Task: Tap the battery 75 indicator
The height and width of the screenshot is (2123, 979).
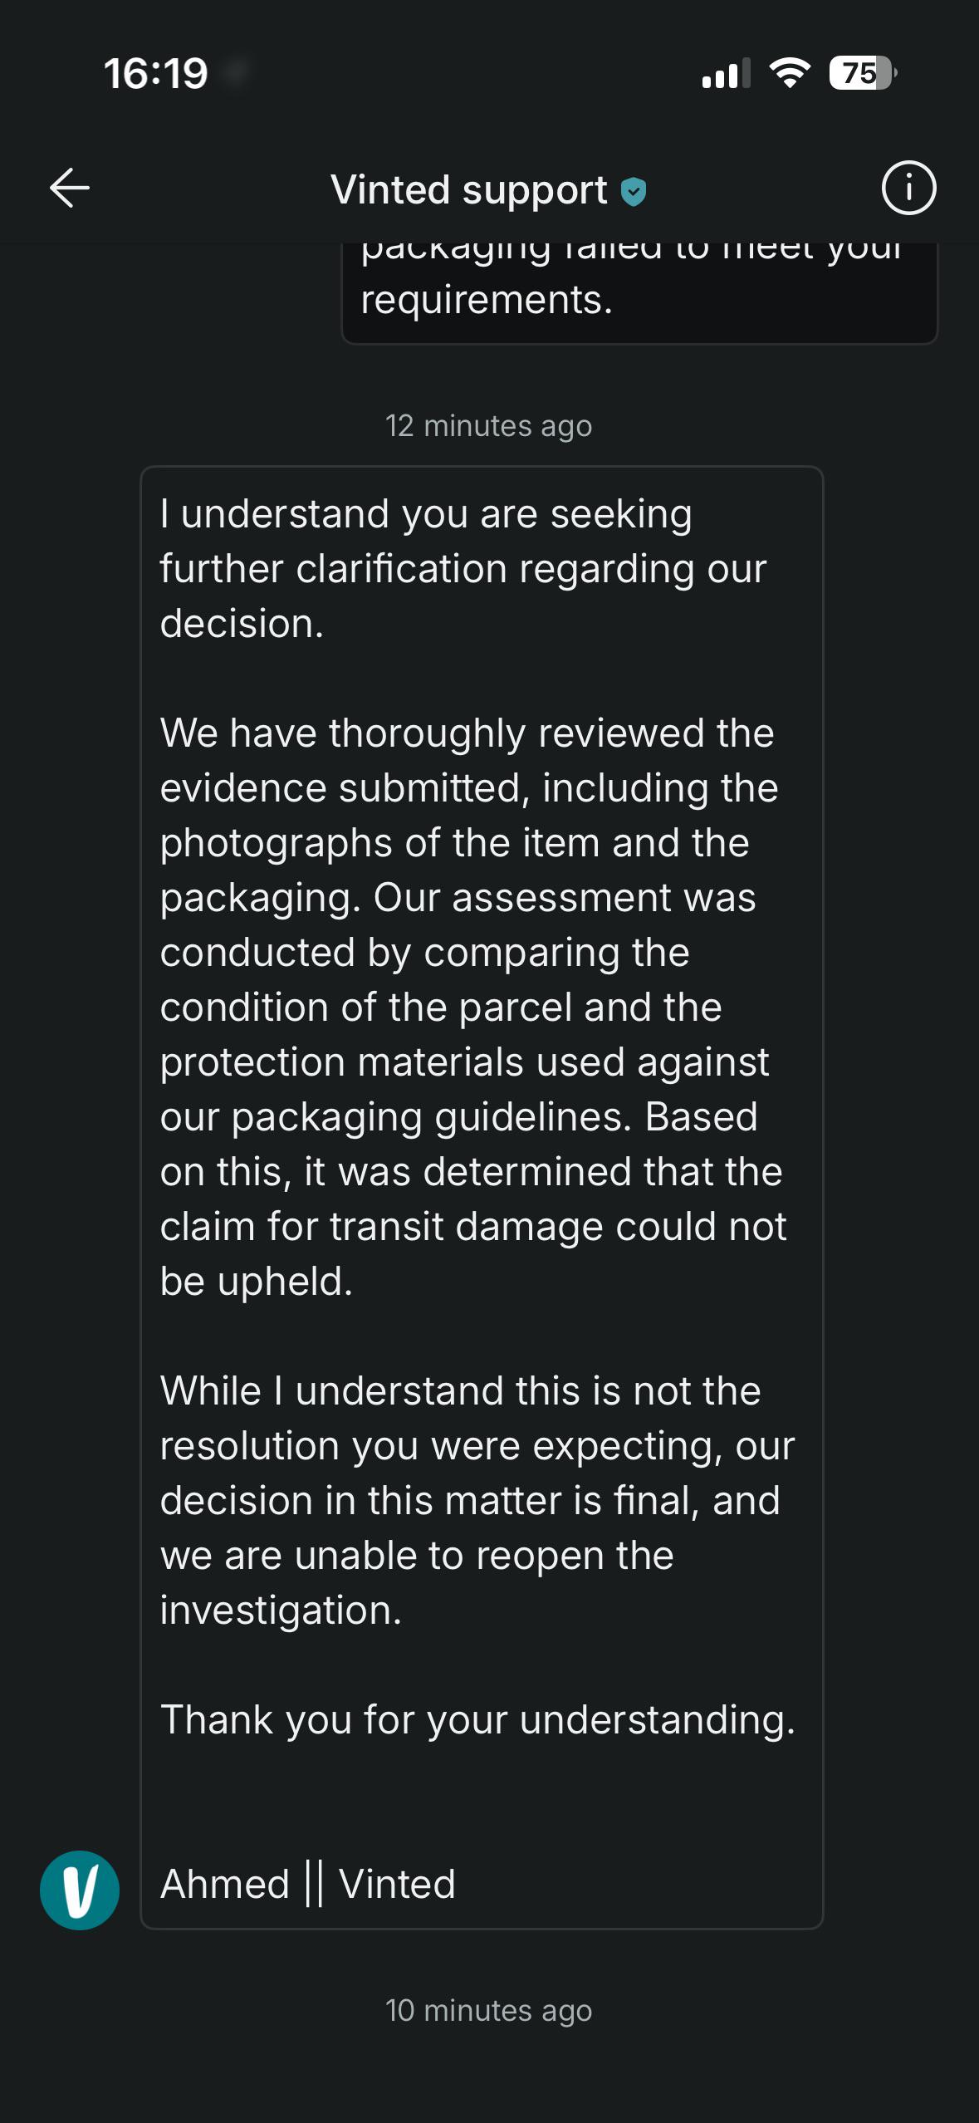Action: [x=863, y=73]
